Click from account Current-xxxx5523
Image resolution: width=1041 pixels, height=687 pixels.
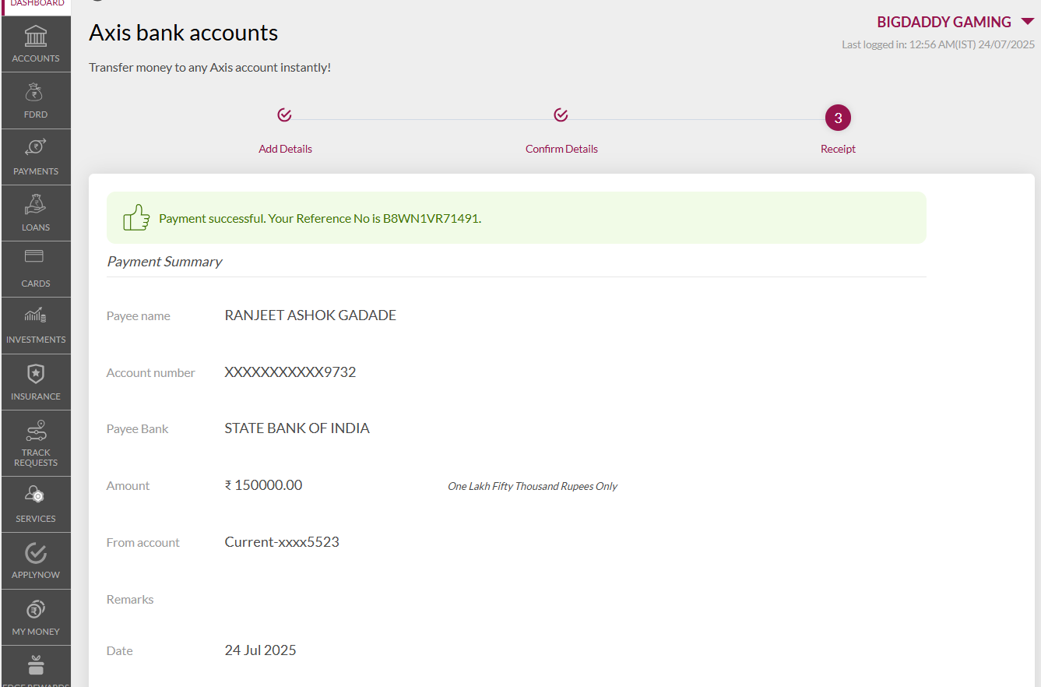pos(282,542)
